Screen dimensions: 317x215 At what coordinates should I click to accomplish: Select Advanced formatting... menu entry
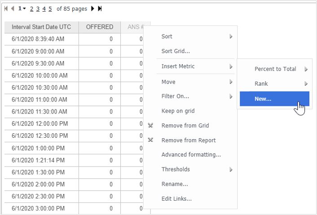191,155
